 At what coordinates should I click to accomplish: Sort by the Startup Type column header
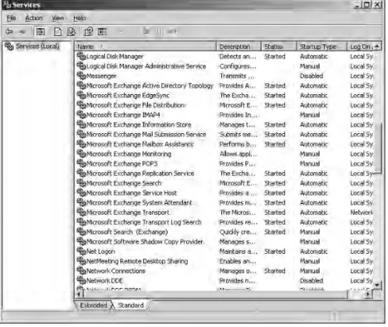tap(322, 47)
